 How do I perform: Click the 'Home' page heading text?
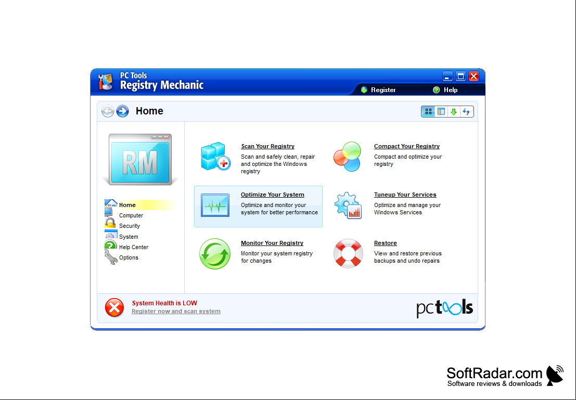[x=149, y=111]
